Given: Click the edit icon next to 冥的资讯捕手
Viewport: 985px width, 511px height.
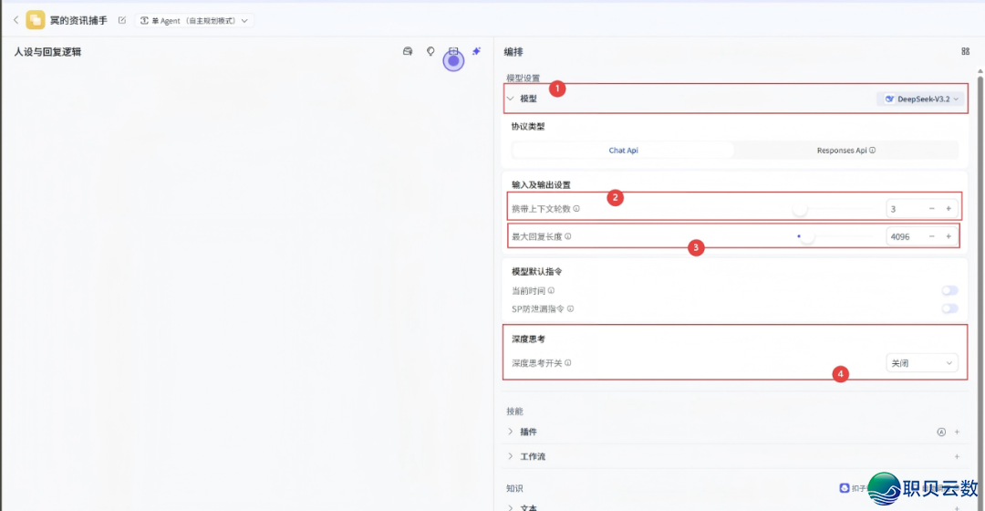Looking at the screenshot, I should [122, 20].
